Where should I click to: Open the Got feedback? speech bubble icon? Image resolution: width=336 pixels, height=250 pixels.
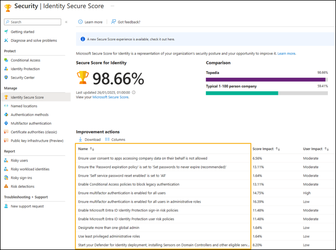(x=114, y=22)
